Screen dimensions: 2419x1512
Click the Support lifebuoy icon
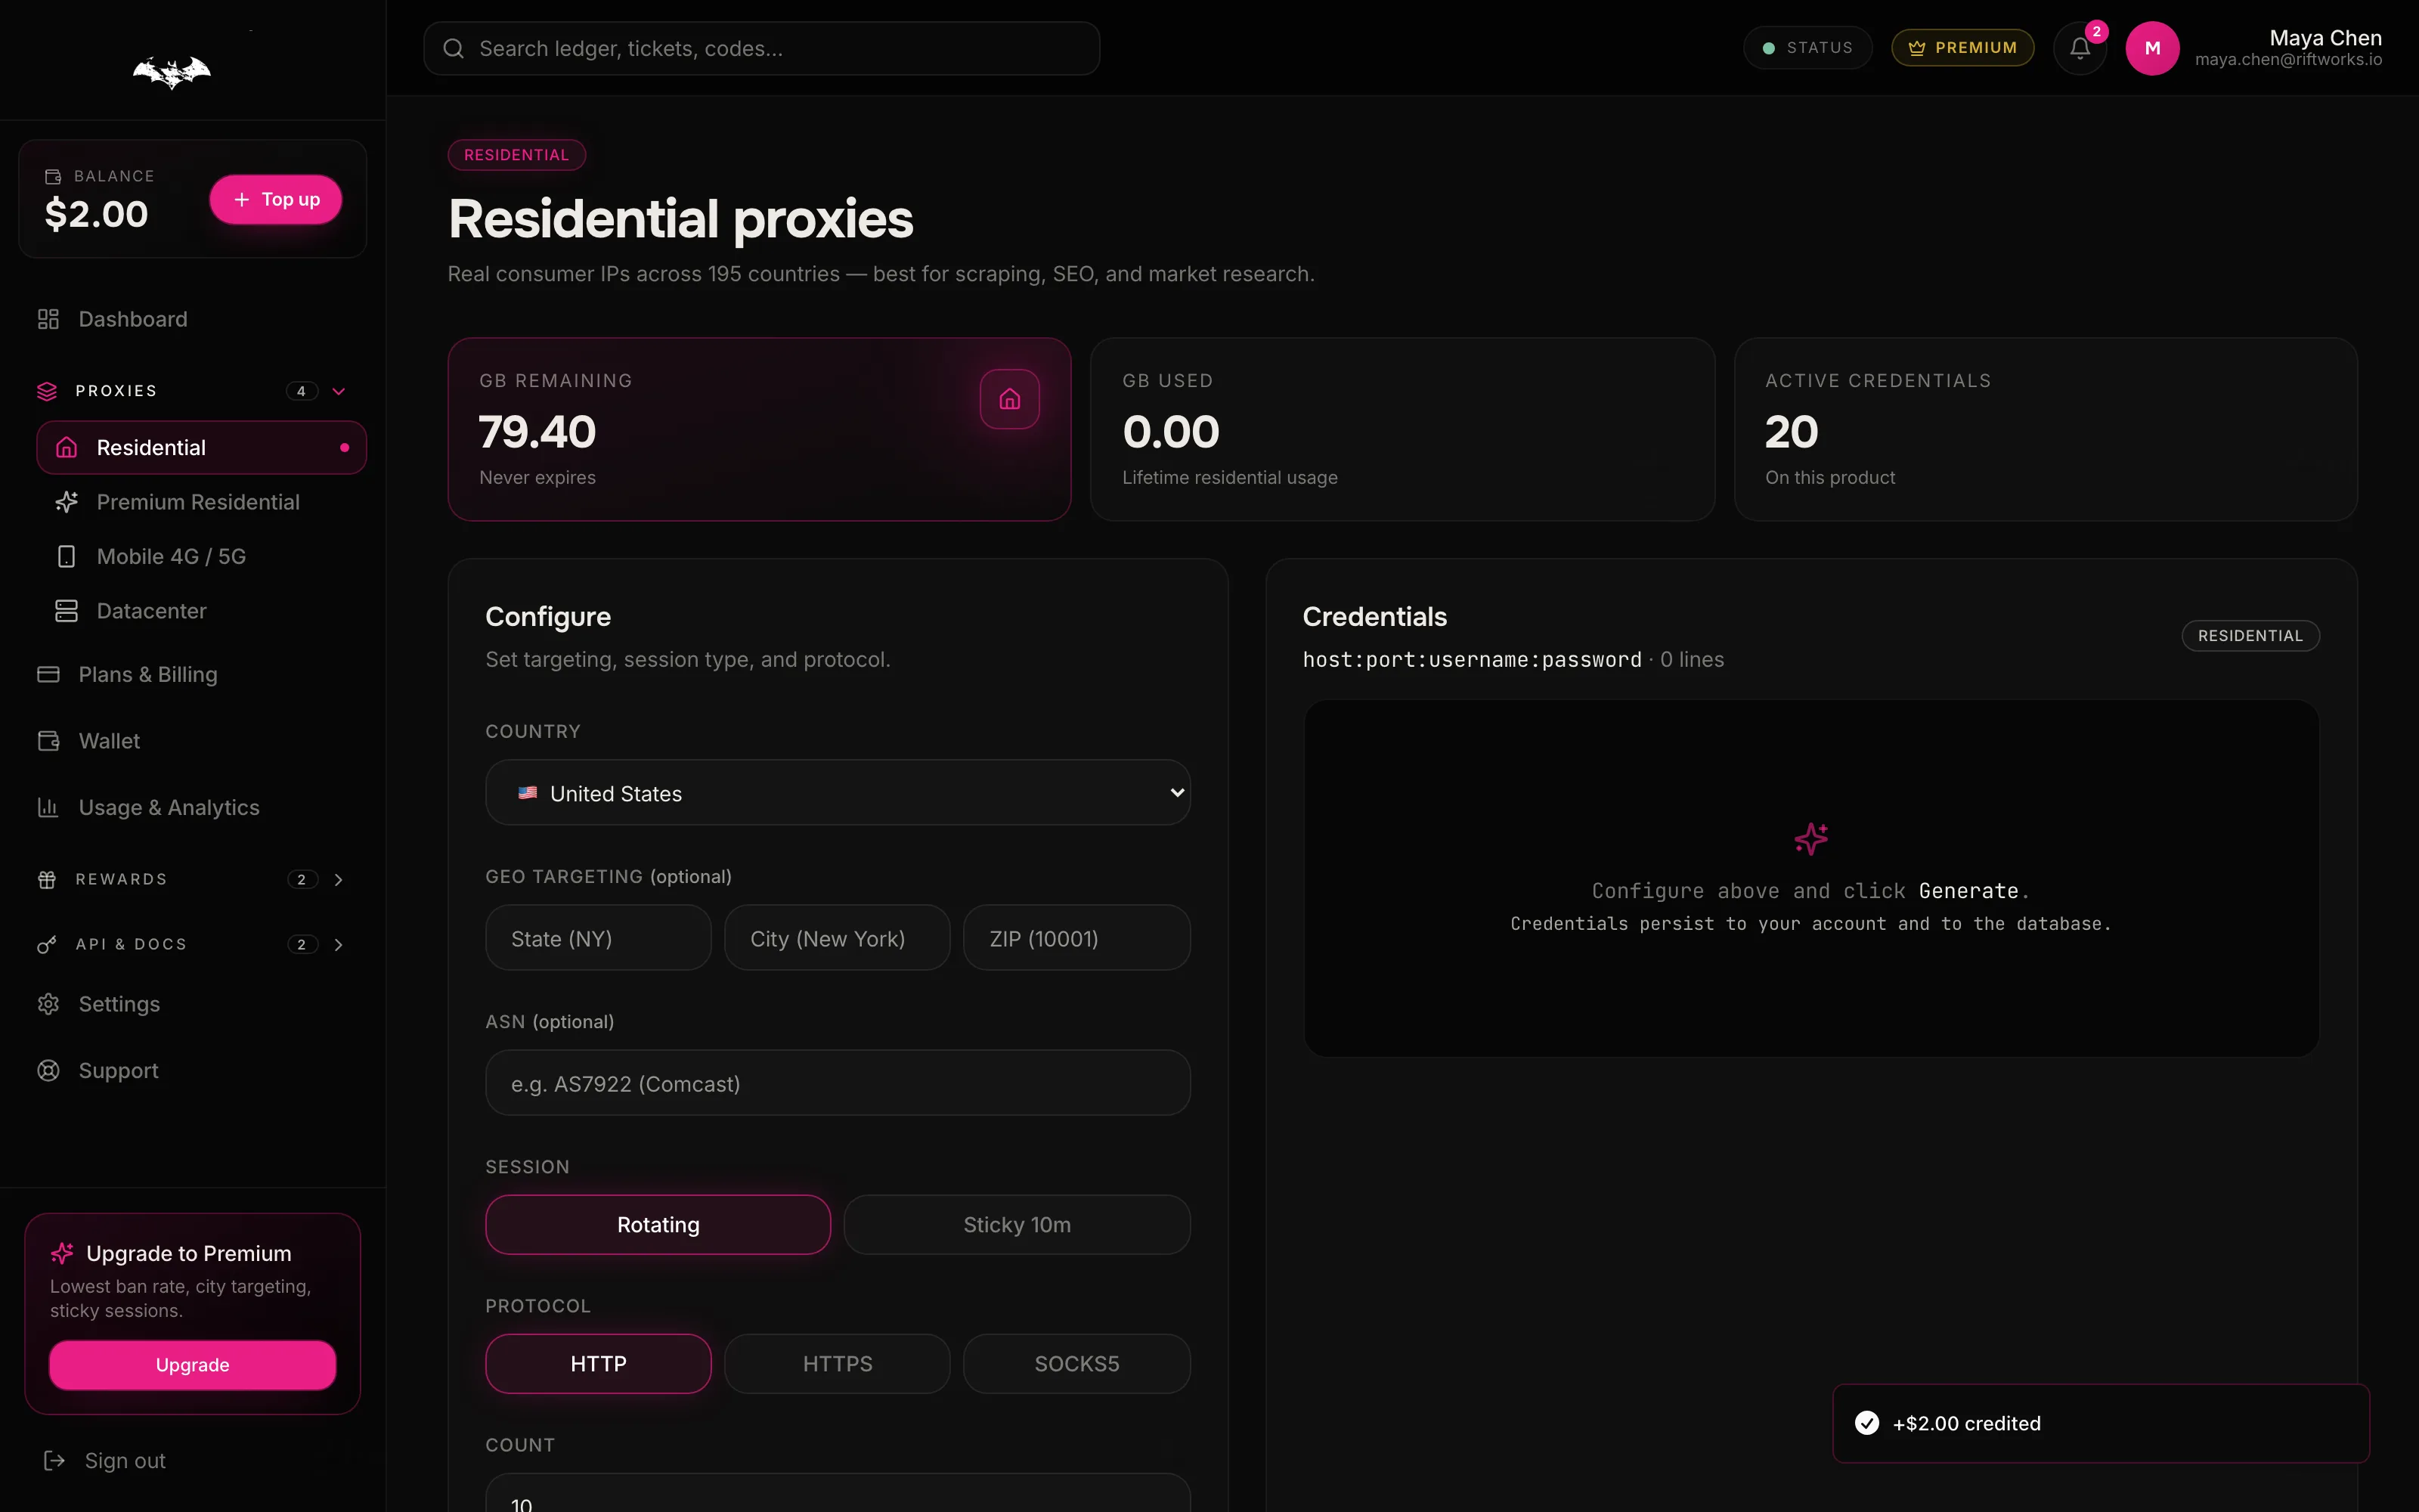pyautogui.click(x=48, y=1070)
